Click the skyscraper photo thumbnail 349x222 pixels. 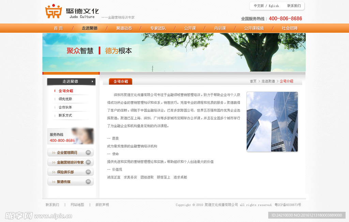(x=272, y=121)
